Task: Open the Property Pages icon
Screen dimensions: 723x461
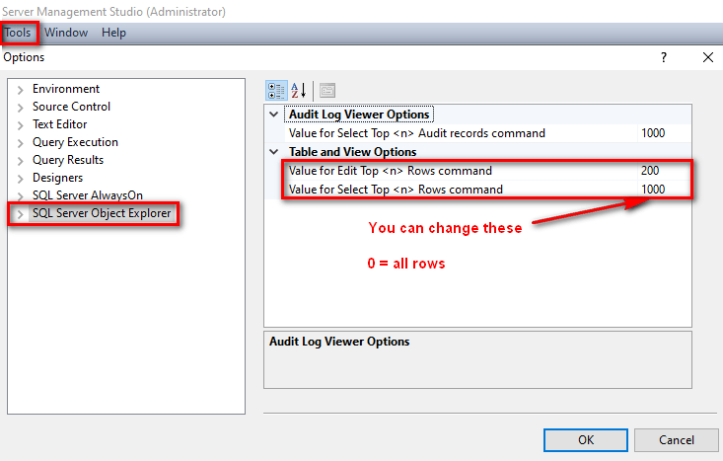Action: (x=327, y=91)
